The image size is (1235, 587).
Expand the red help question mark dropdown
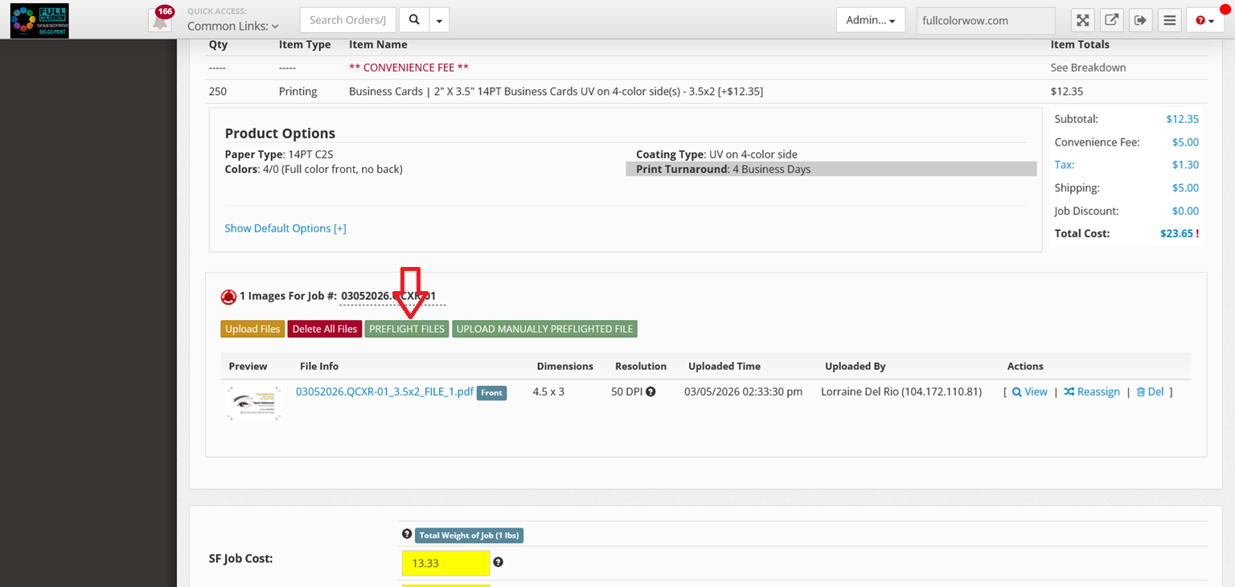click(x=1204, y=21)
